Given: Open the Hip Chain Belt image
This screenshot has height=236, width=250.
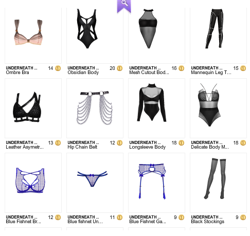Looking at the screenshot, I should pyautogui.click(x=95, y=108).
